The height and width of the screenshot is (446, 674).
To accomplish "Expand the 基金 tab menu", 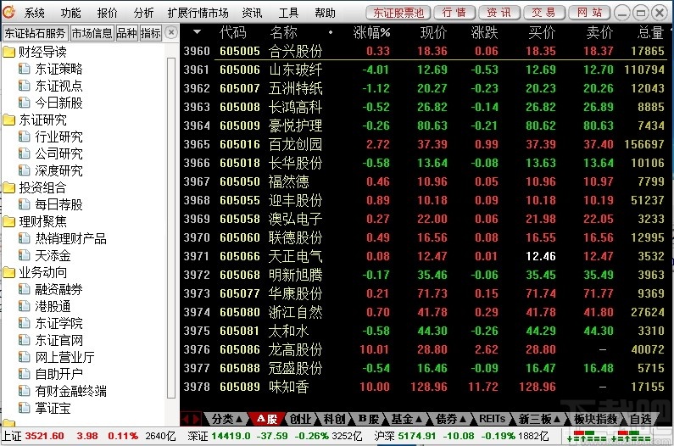I will [x=418, y=419].
